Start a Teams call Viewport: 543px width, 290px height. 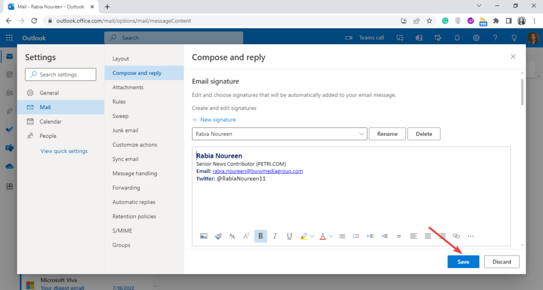tap(365, 38)
